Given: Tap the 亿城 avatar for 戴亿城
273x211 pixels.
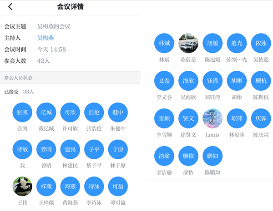Looking at the screenshot, I should [x=46, y=113].
